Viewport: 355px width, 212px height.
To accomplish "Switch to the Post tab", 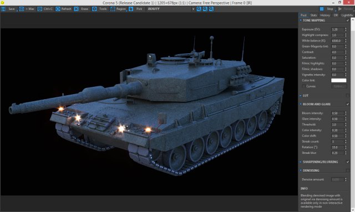I will 303,15.
